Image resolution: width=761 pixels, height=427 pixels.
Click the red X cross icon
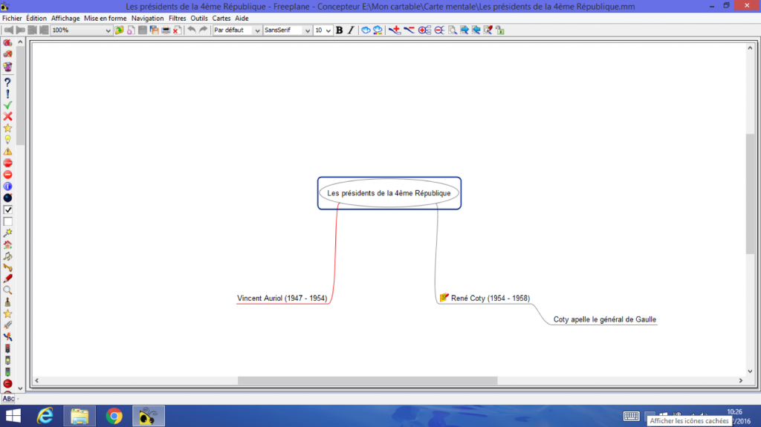(7, 117)
